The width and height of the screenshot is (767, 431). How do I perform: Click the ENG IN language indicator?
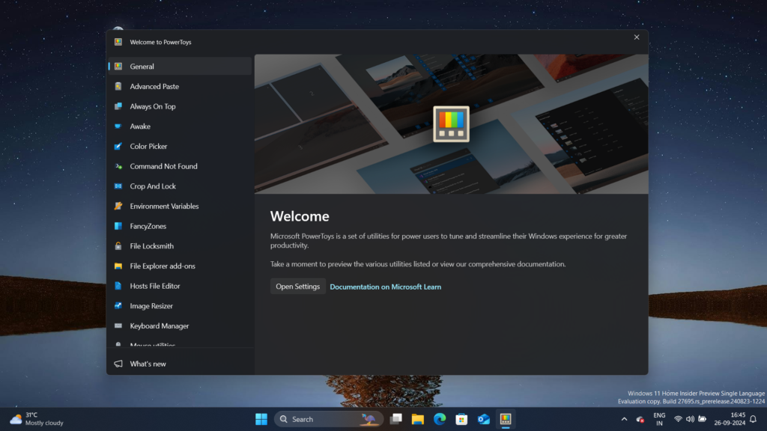[x=659, y=419]
